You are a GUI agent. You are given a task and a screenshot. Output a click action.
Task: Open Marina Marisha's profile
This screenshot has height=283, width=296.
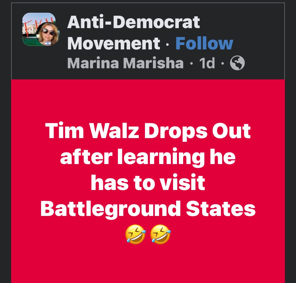pyautogui.click(x=125, y=63)
